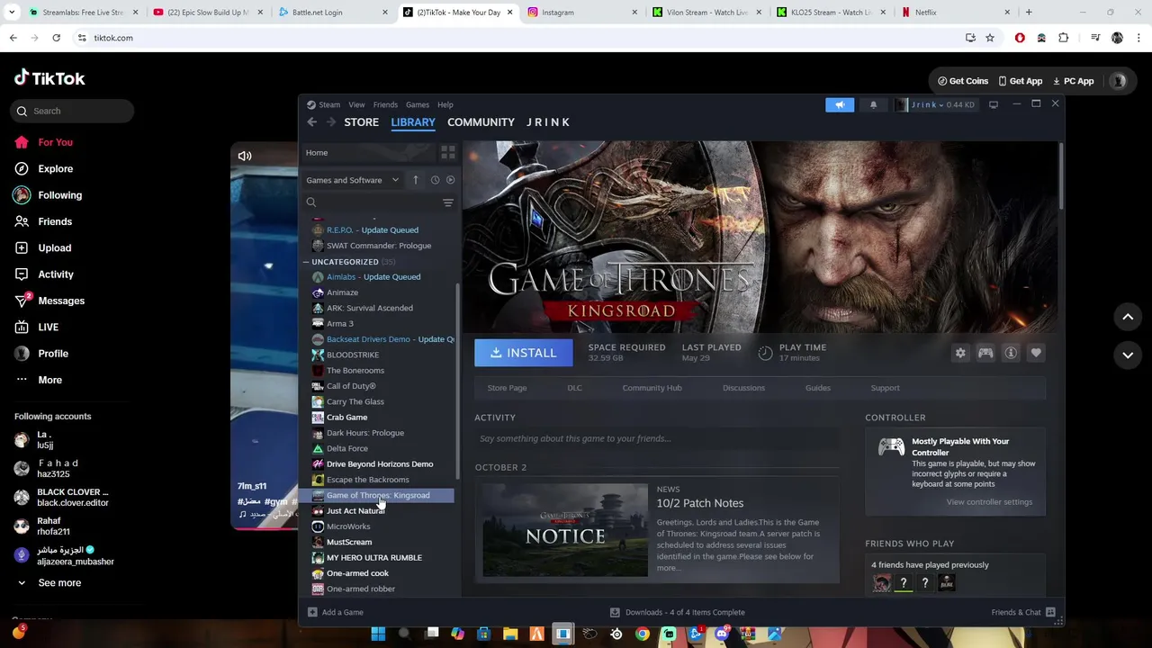The width and height of the screenshot is (1152, 648).
Task: Open Steam notifications bell
Action: coord(873,104)
